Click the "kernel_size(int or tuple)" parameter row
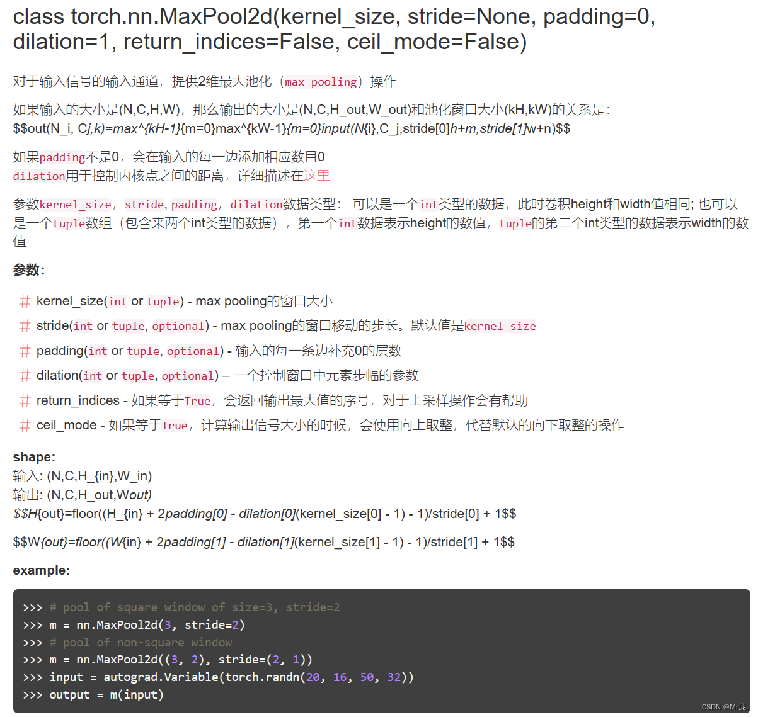Image resolution: width=758 pixels, height=717 pixels. [x=185, y=301]
